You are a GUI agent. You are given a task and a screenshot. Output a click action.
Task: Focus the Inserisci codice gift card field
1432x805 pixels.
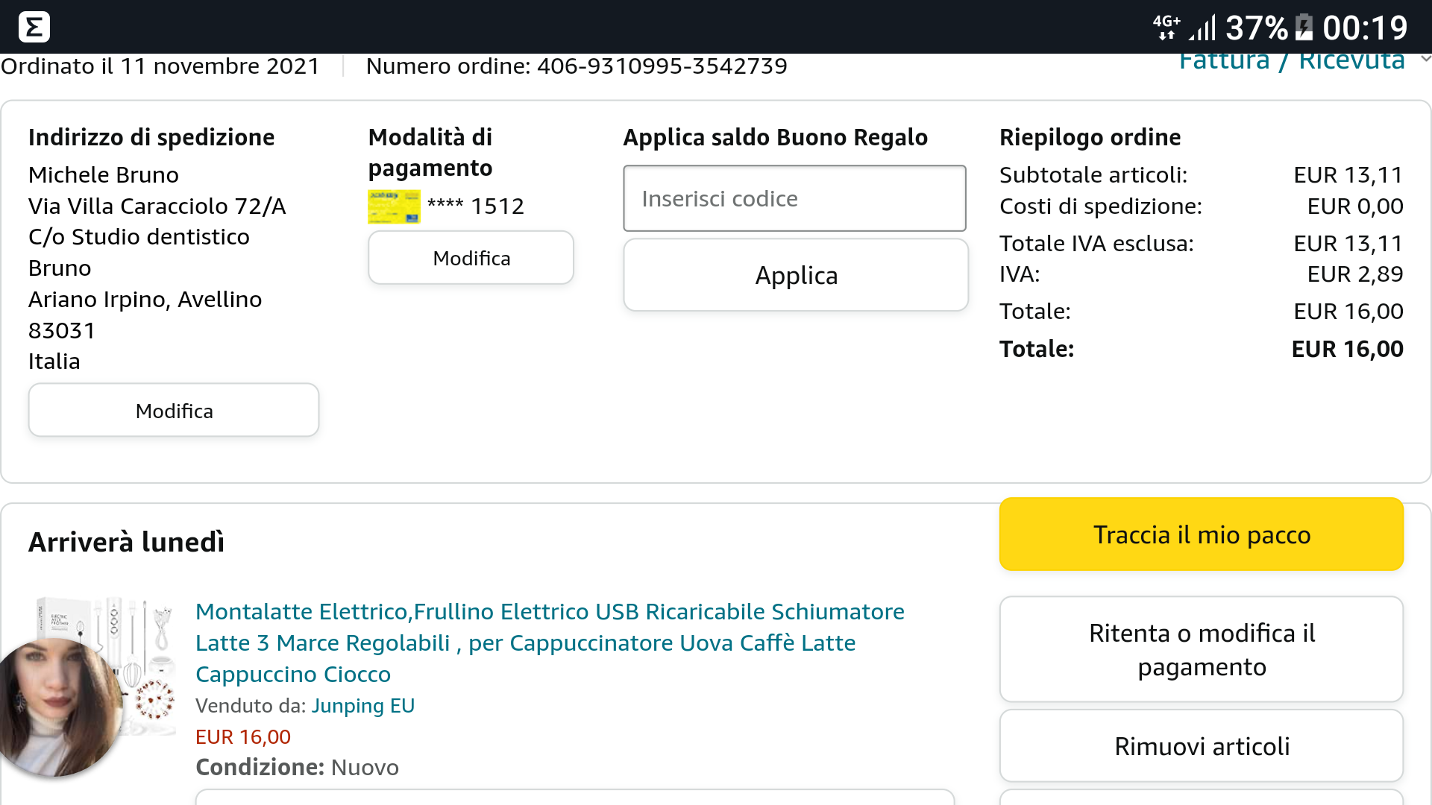pos(794,199)
